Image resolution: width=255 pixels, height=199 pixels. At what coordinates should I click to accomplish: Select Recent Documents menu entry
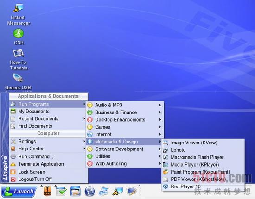pyautogui.click(x=48, y=118)
